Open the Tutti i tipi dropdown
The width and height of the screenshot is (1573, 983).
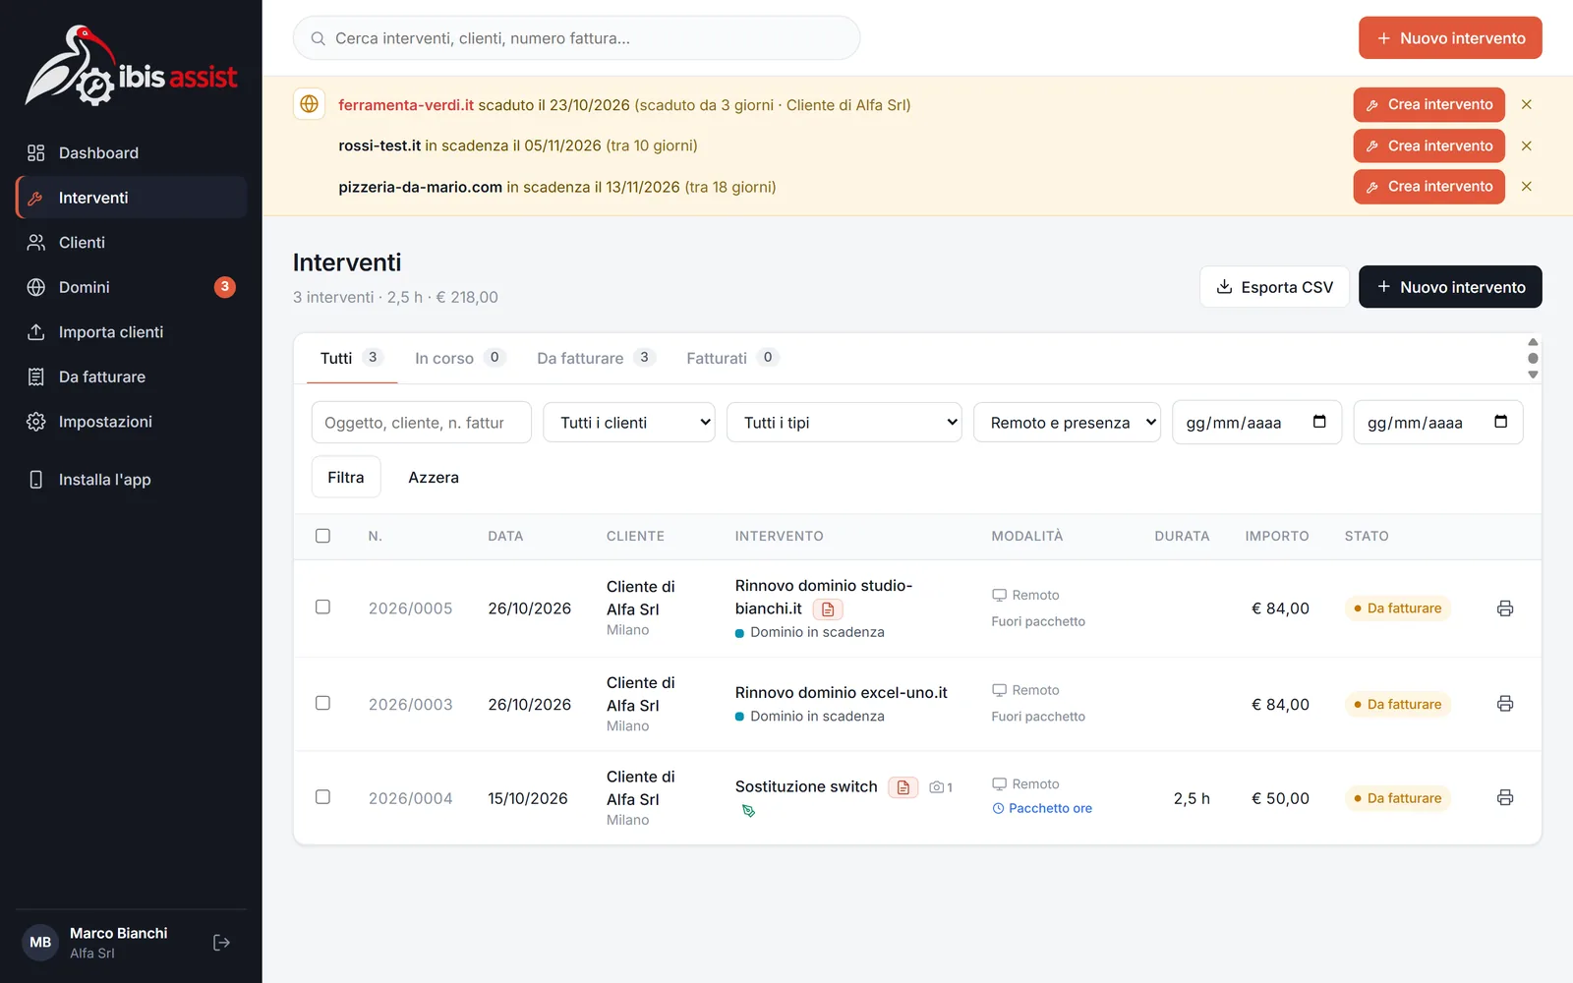click(x=845, y=423)
